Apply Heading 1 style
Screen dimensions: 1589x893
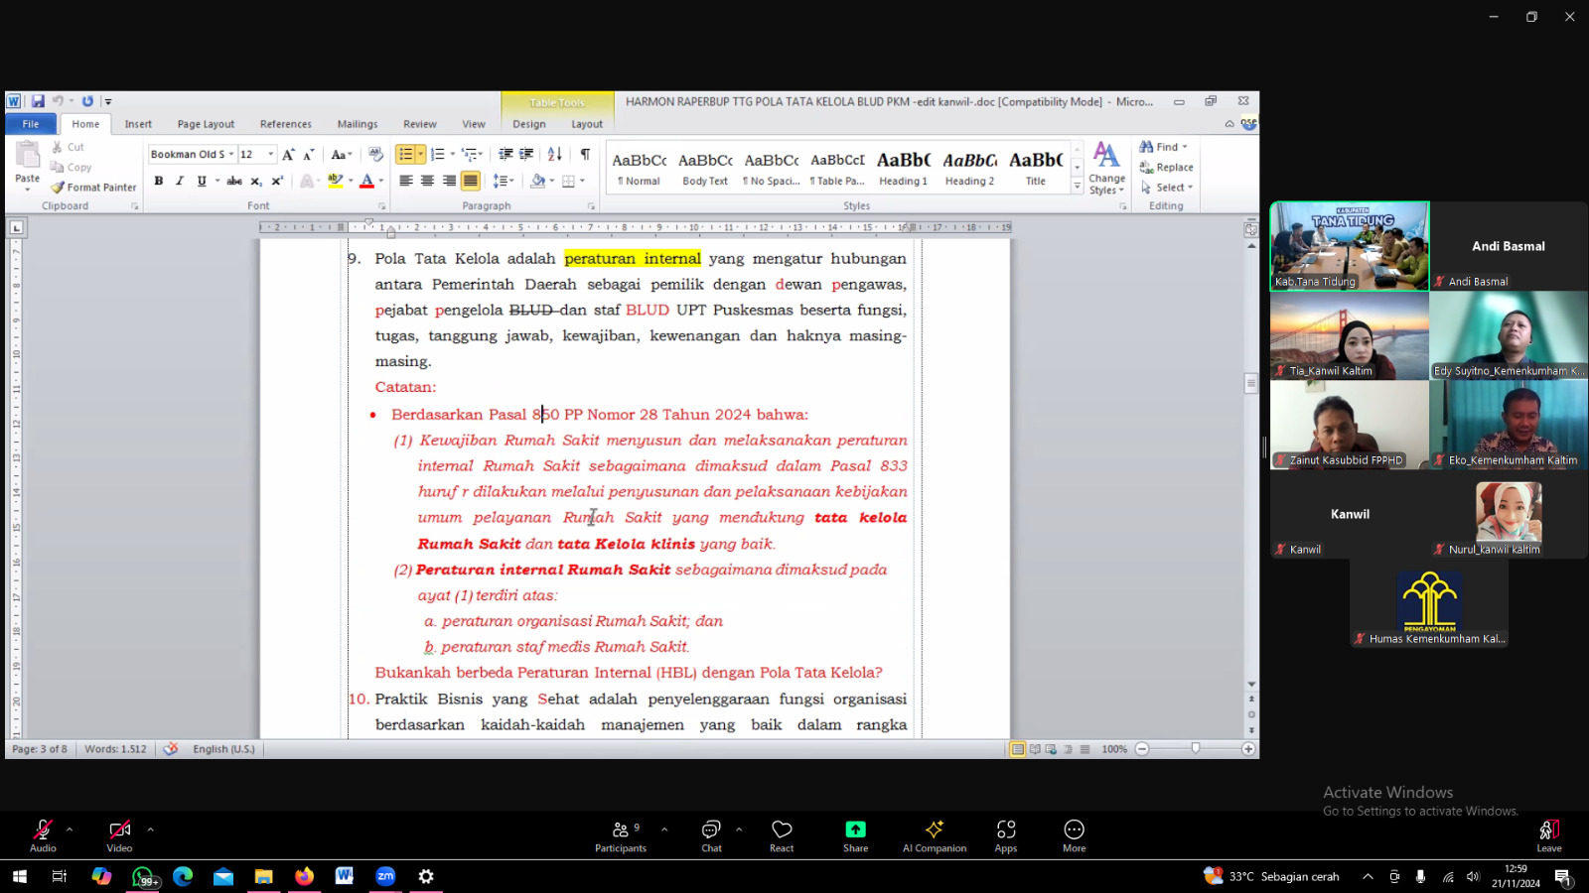point(903,168)
